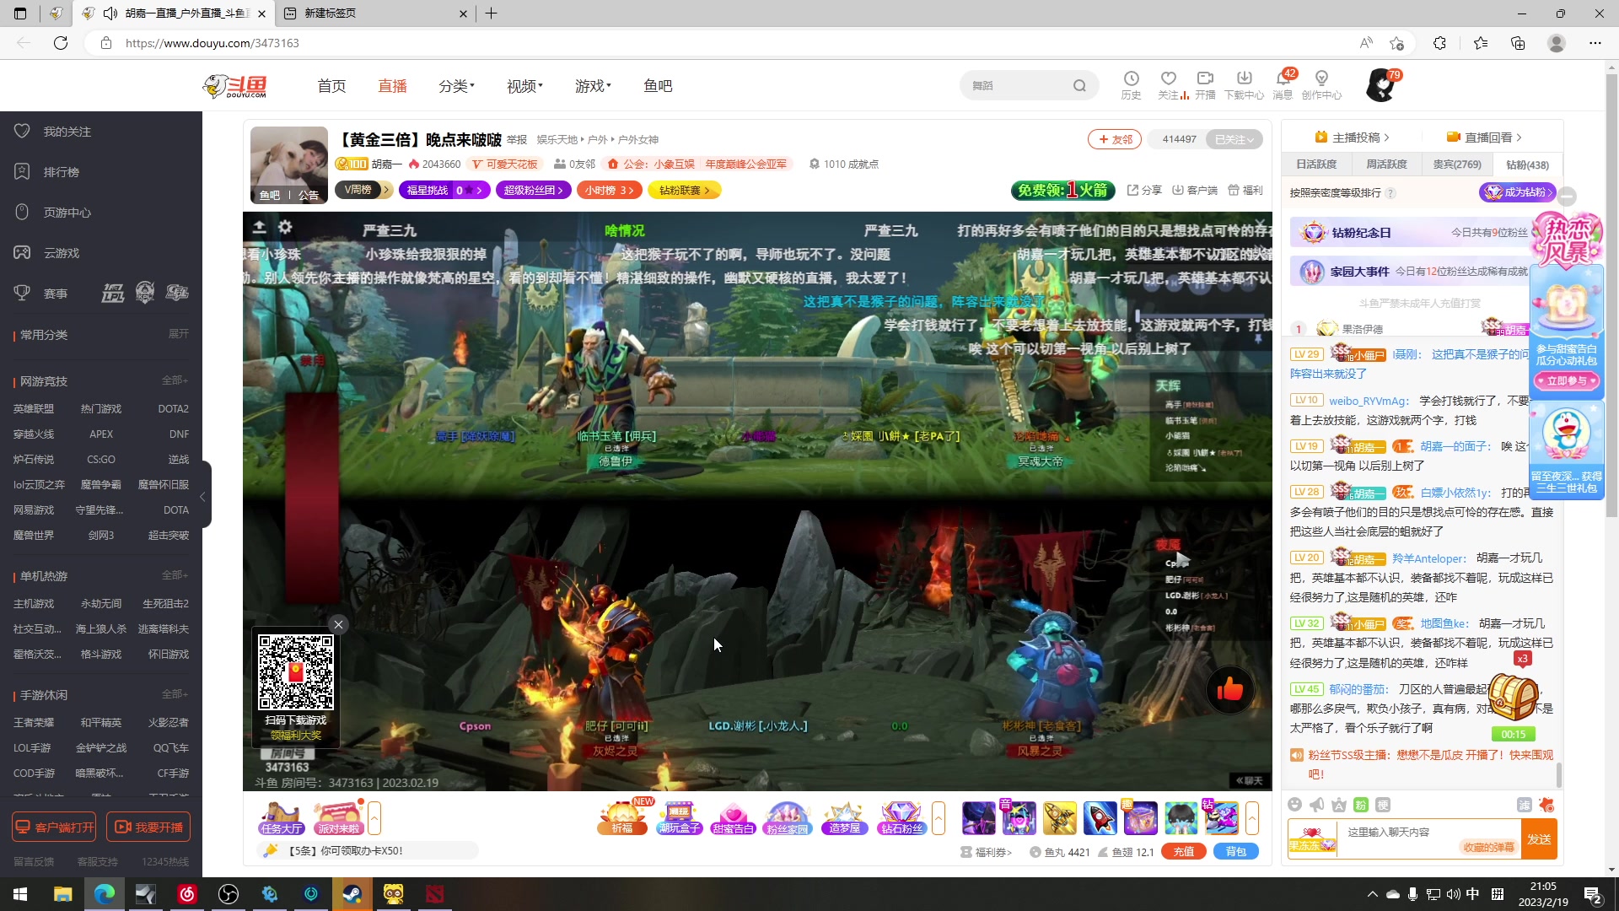
Task: Click the 分享 share icon above the player
Action: [1144, 190]
